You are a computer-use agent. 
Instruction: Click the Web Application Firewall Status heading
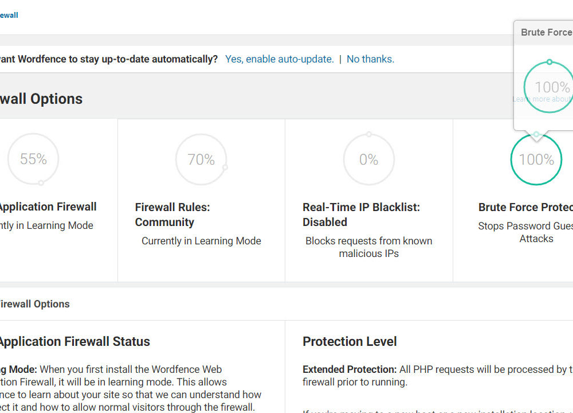pos(74,341)
